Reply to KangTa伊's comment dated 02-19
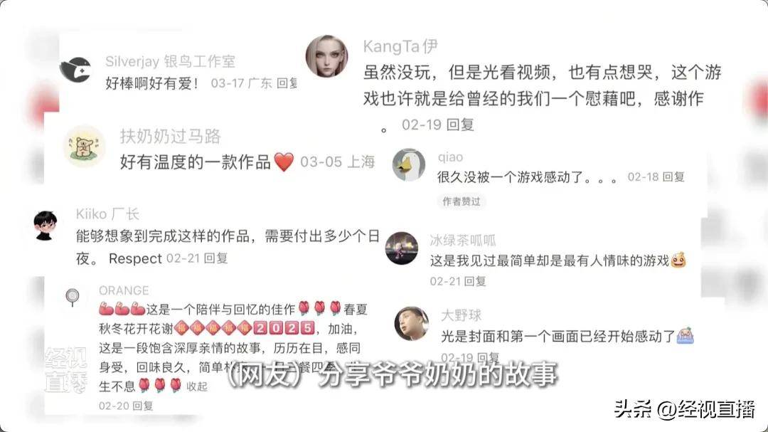Viewport: 768px width, 432px height. [x=460, y=125]
